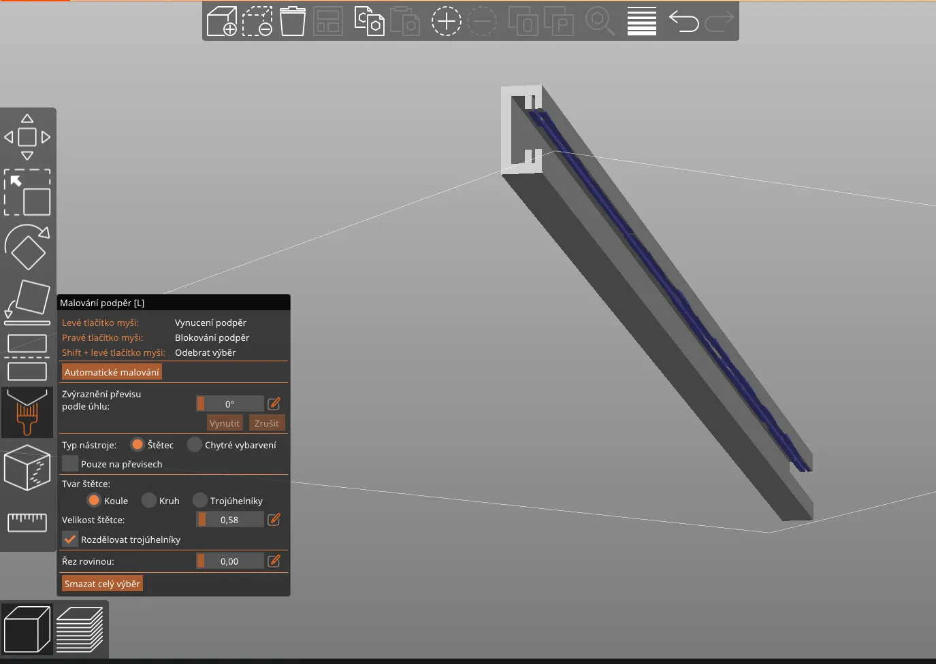Click the Levé tlačítko myši label
Screen dimensions: 936x664
click(100, 322)
